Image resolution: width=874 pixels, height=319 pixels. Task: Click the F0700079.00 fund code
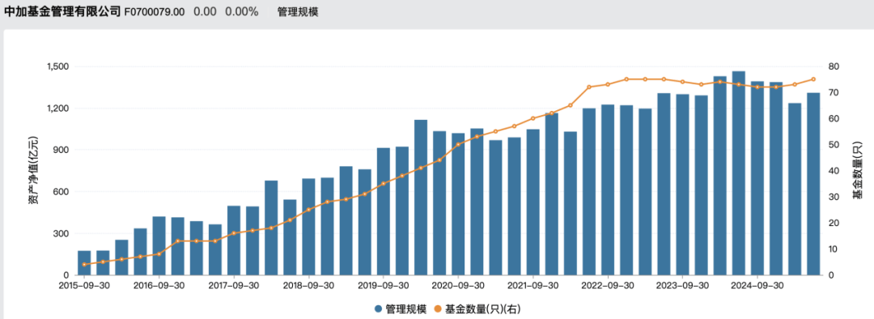(x=155, y=11)
